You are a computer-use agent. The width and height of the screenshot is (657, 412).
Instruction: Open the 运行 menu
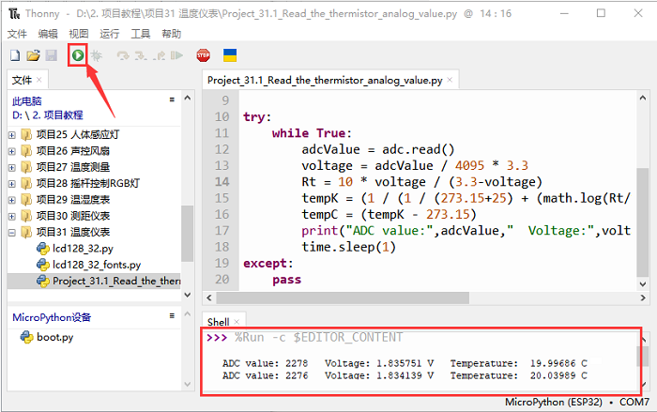[x=109, y=33]
